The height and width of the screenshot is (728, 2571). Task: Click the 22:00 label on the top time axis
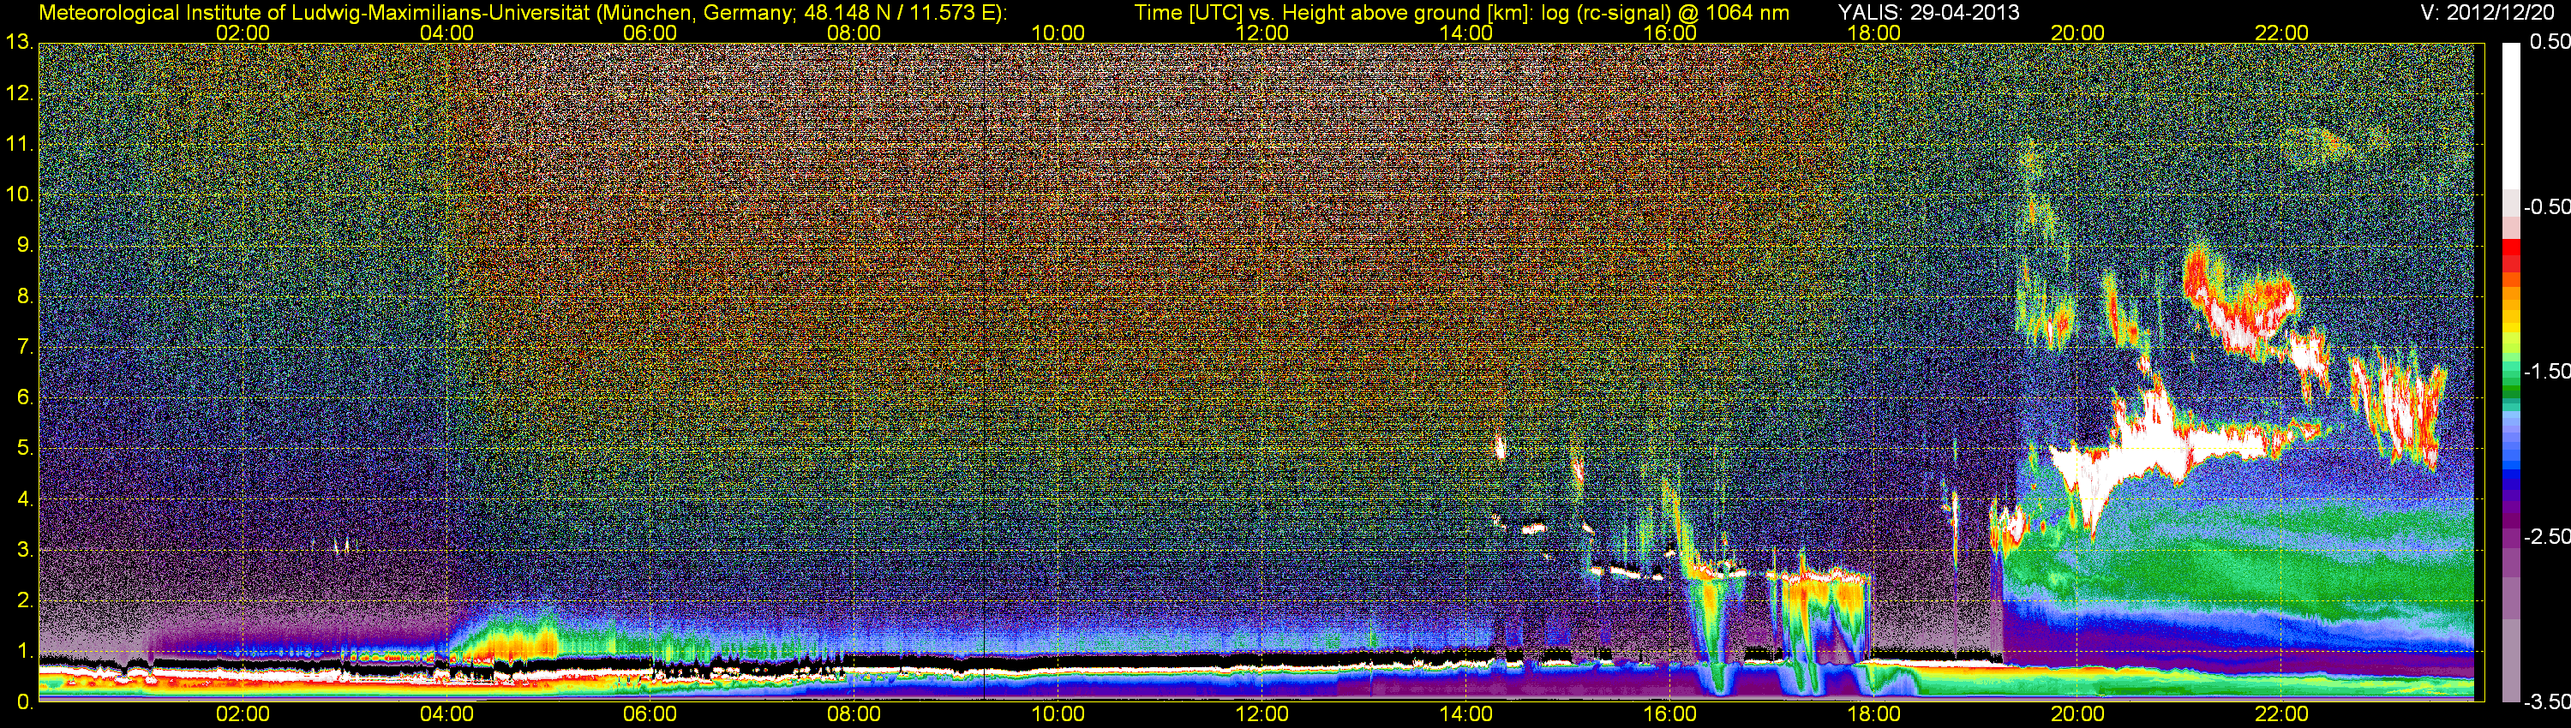click(x=2281, y=33)
